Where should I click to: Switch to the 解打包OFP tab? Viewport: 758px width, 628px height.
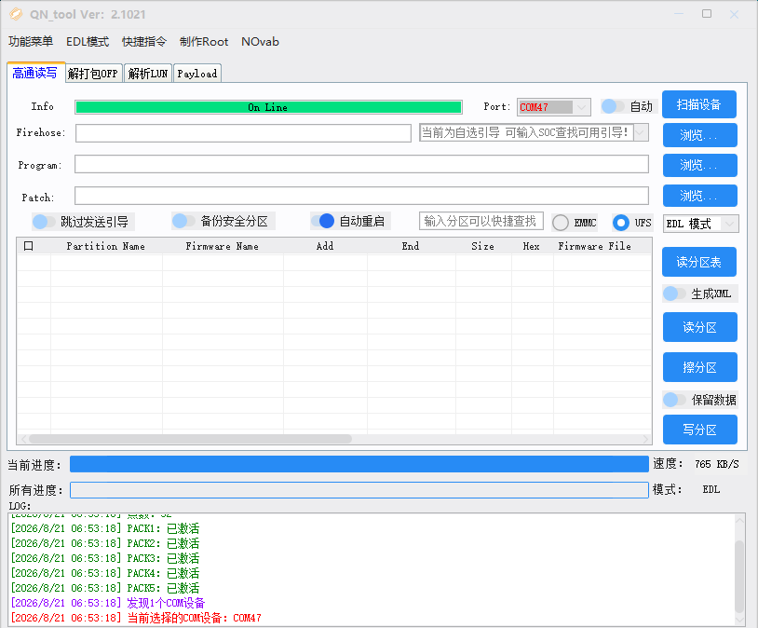[x=93, y=74]
